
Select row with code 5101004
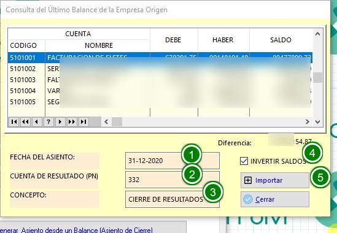pyautogui.click(x=160, y=91)
